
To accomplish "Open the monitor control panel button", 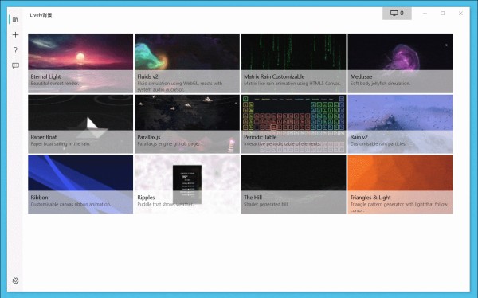I will click(x=397, y=13).
